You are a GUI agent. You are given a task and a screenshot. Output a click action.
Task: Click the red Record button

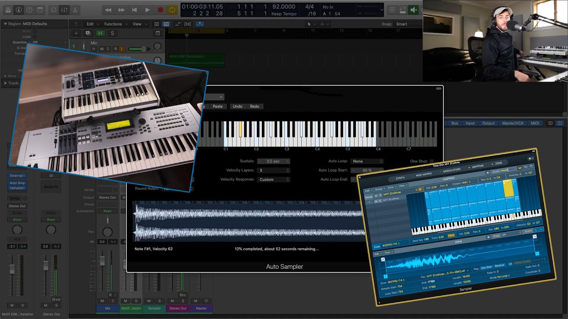pos(160,10)
